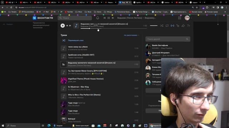Screen dimensions: 229x128
Task: Click the shuffle icon beside Shuffle all
Action: point(64,41)
